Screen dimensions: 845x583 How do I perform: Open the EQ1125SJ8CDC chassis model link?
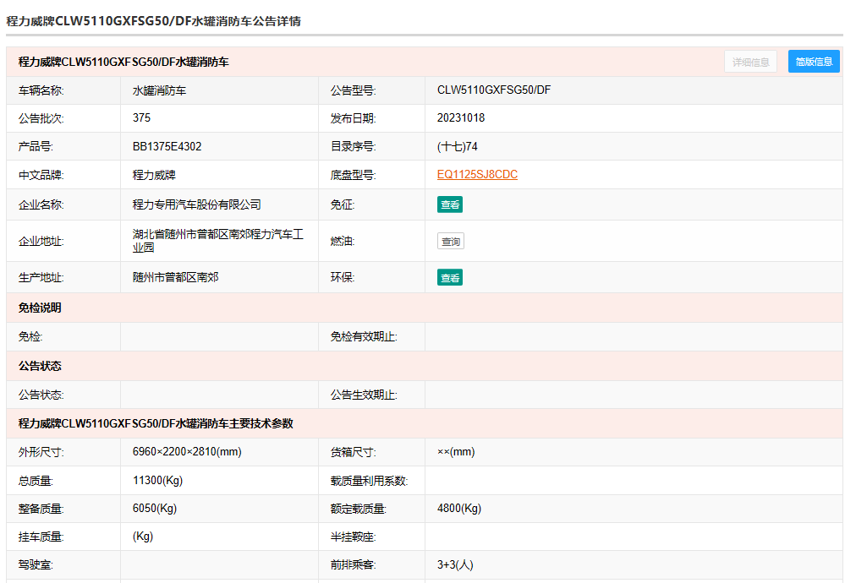[x=477, y=174]
